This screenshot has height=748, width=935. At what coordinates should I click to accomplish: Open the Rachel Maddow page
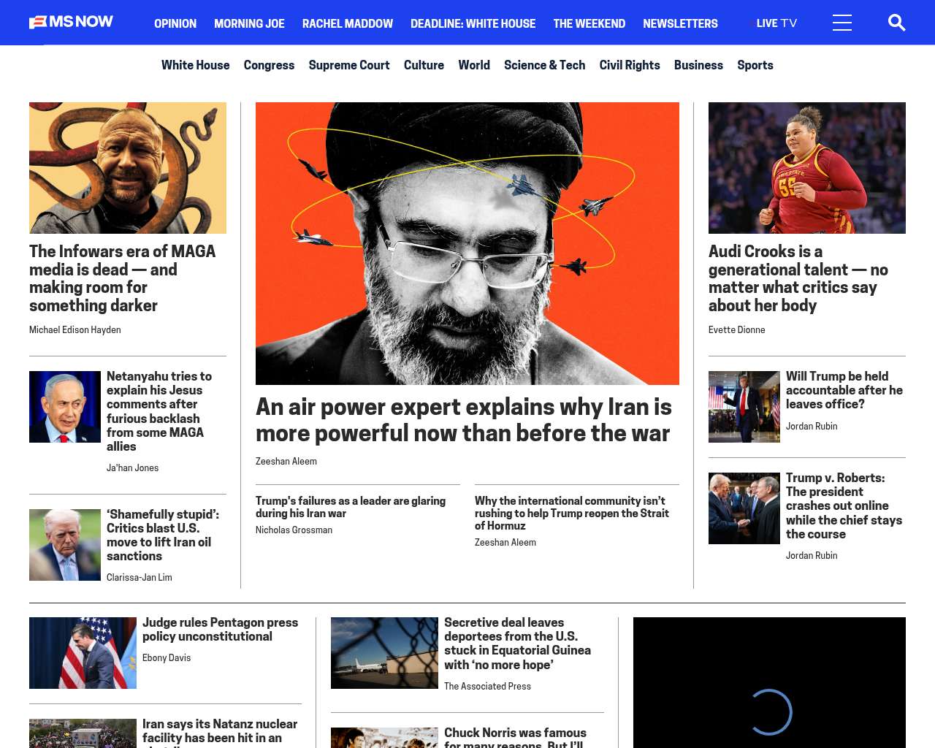click(x=348, y=23)
